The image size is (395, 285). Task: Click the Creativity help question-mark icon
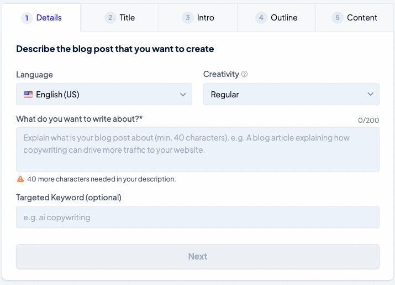click(244, 74)
